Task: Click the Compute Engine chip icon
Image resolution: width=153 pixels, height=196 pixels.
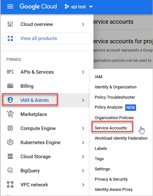Action: coord(10,128)
